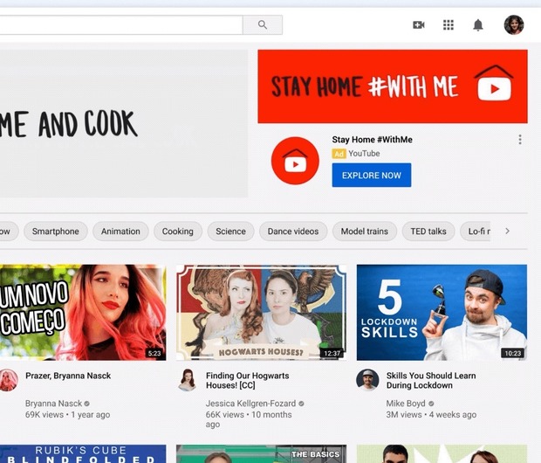Select the Model trains chip
This screenshot has width=541, height=463.
point(365,231)
